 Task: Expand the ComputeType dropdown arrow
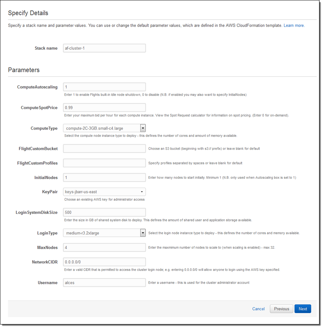tap(143, 128)
